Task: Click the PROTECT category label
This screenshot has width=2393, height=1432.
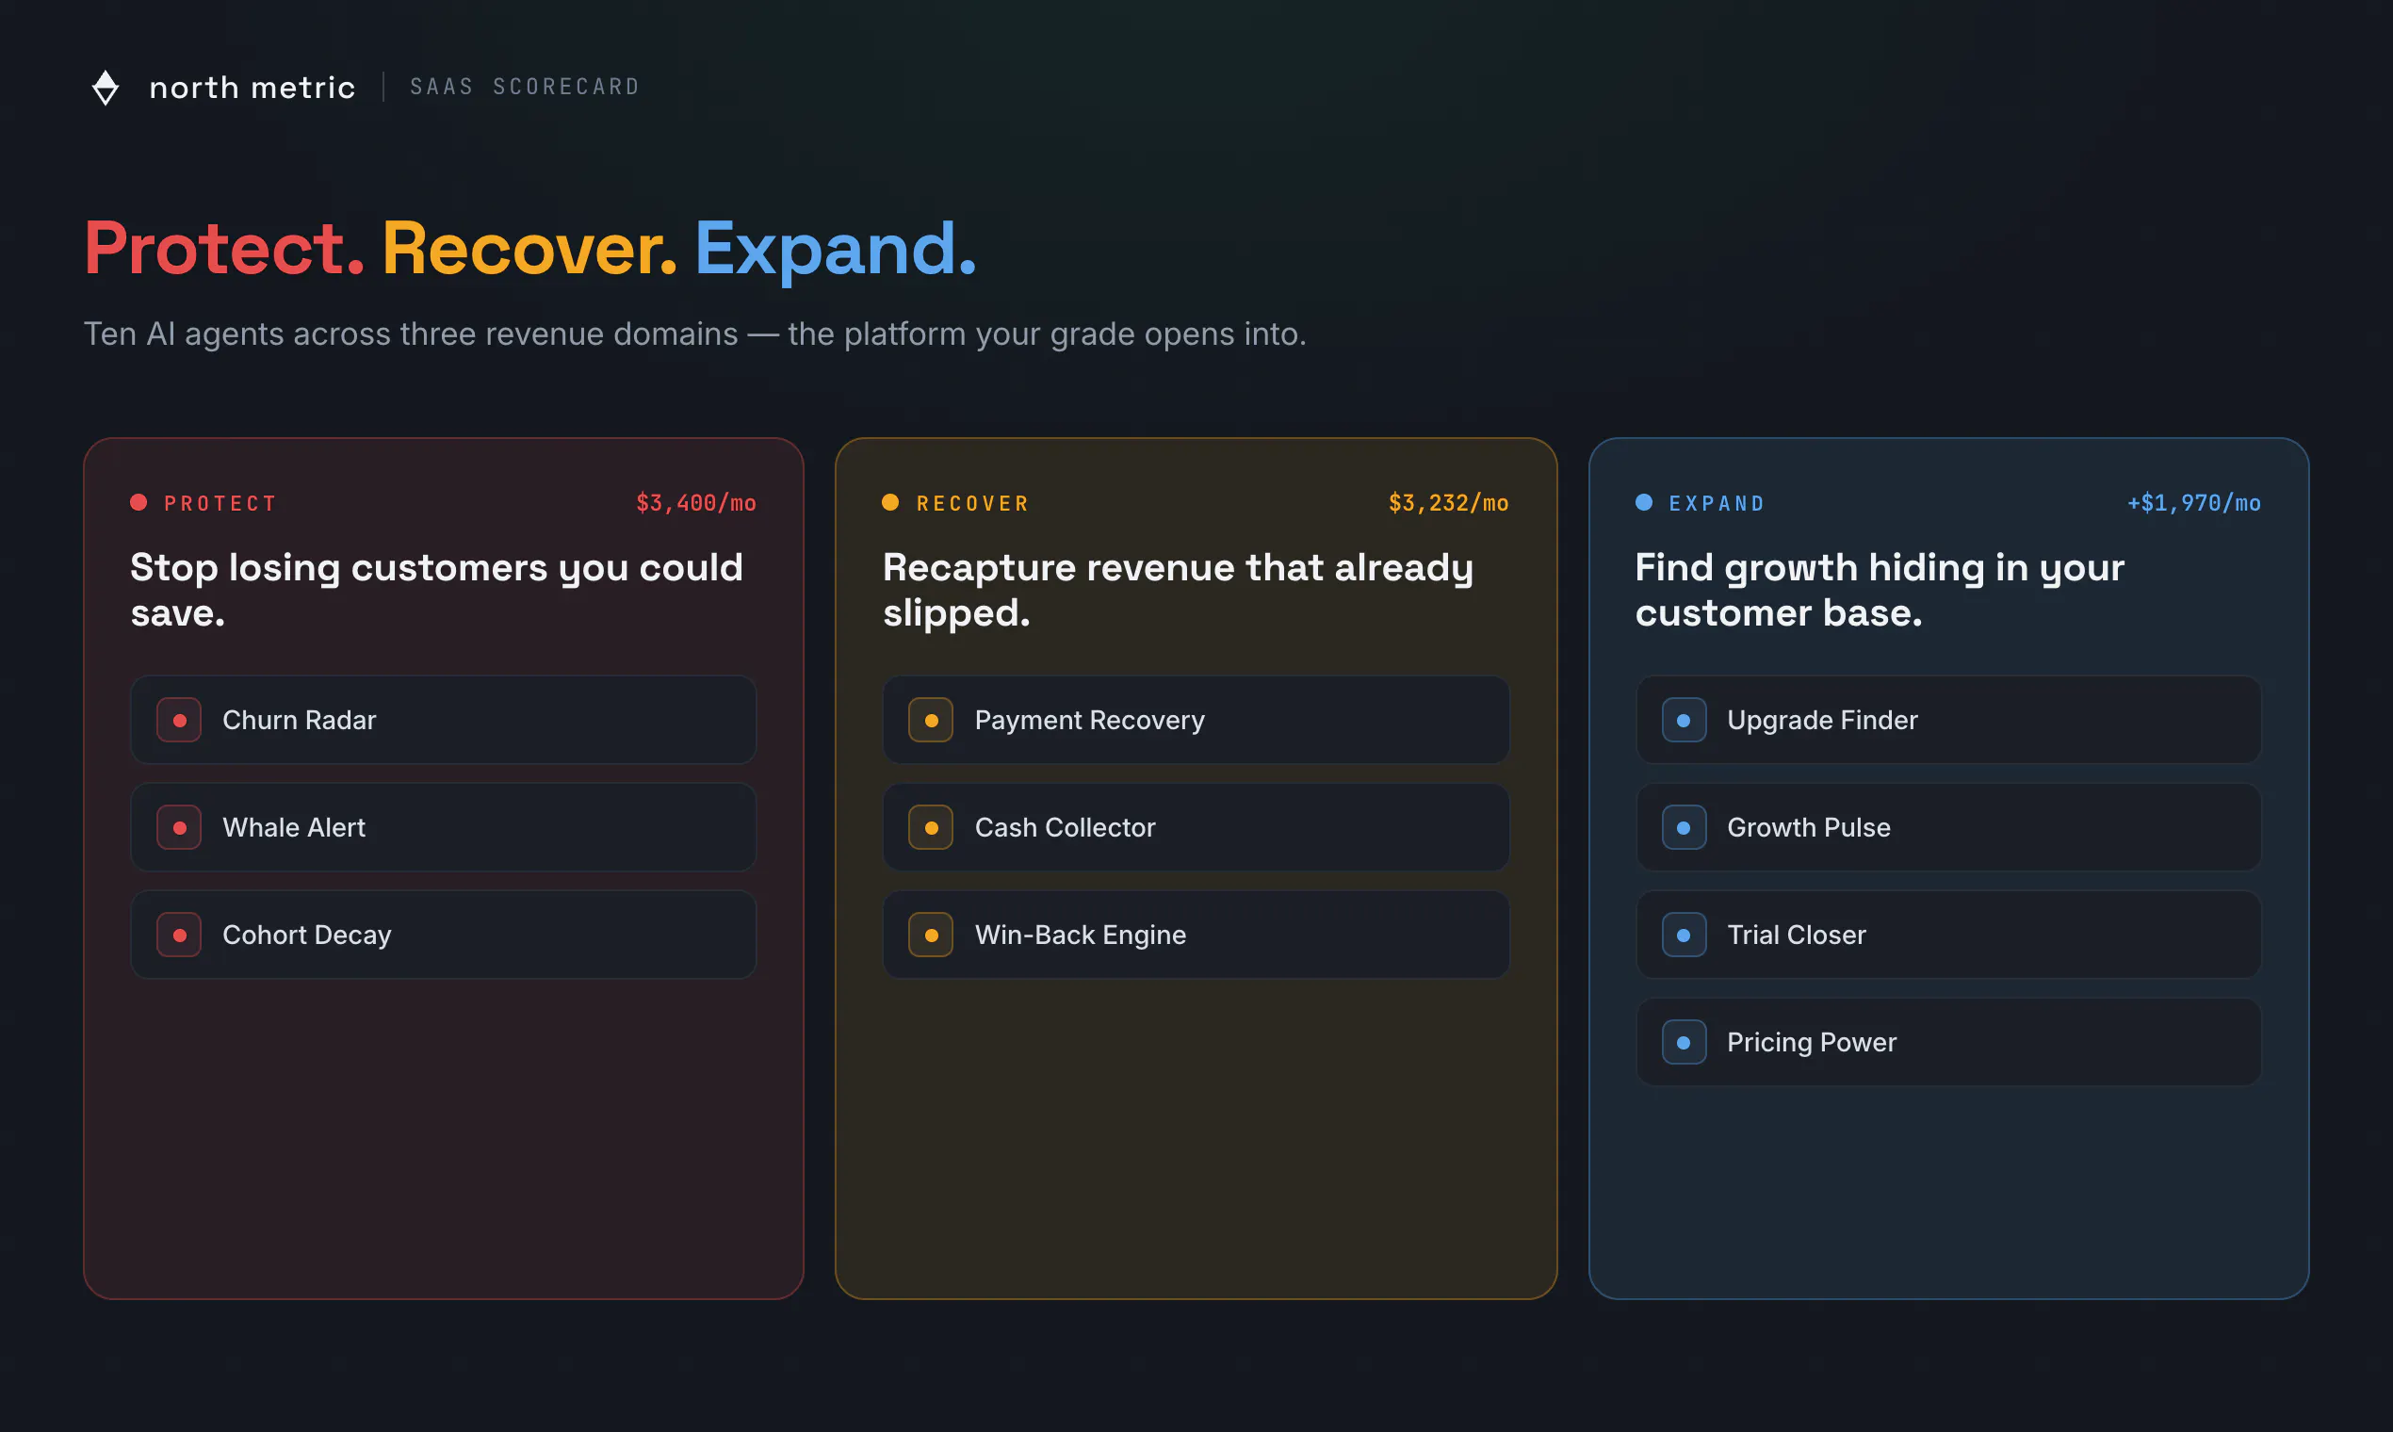Action: pos(221,503)
